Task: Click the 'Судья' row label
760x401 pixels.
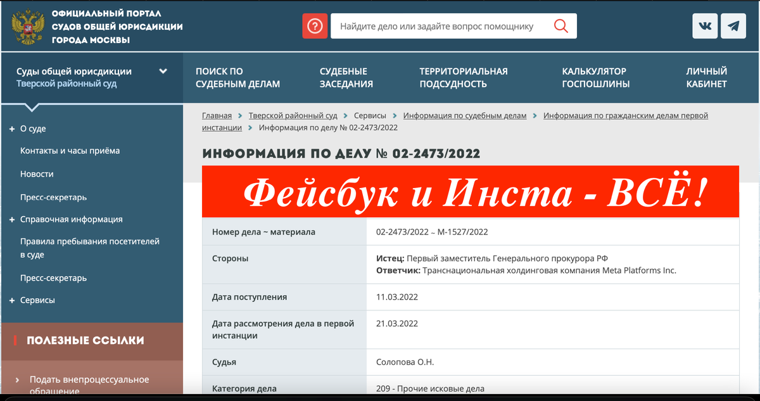Action: coord(224,362)
